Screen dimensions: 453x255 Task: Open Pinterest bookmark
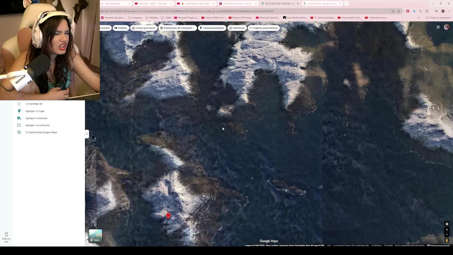113,18
